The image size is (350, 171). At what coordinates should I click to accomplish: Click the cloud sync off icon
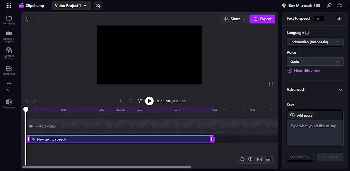pyautogui.click(x=98, y=5)
